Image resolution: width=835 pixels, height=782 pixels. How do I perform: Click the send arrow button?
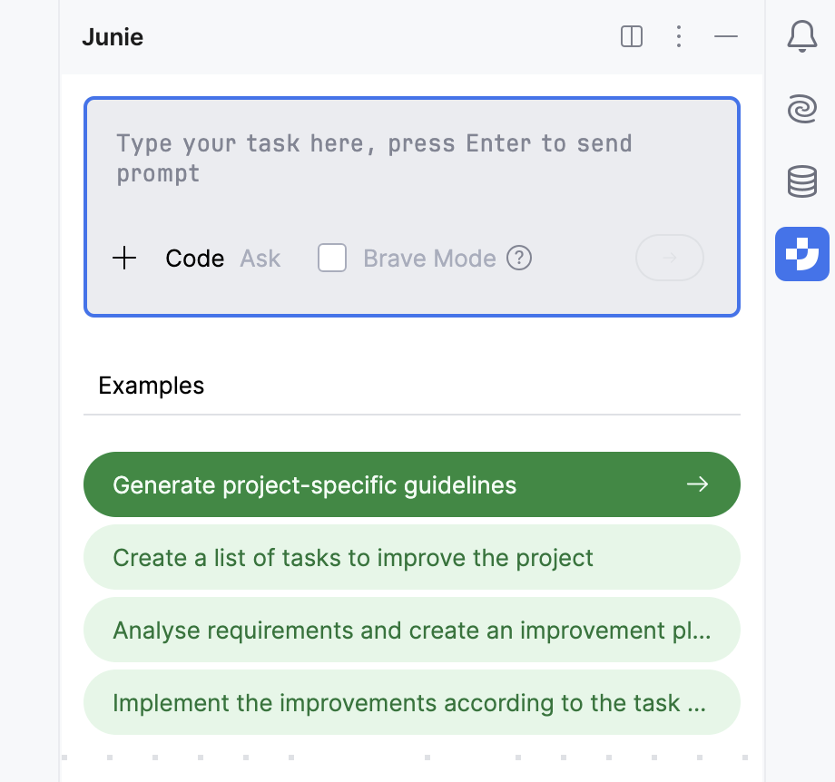point(670,258)
